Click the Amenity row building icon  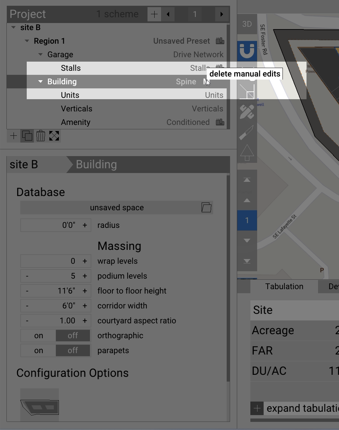click(x=220, y=122)
